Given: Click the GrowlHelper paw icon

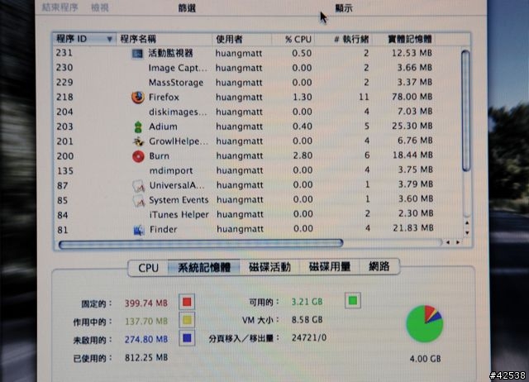Looking at the screenshot, I should (138, 141).
